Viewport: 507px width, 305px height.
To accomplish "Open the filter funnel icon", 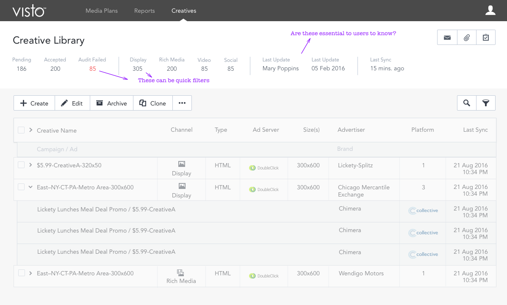I will [486, 103].
